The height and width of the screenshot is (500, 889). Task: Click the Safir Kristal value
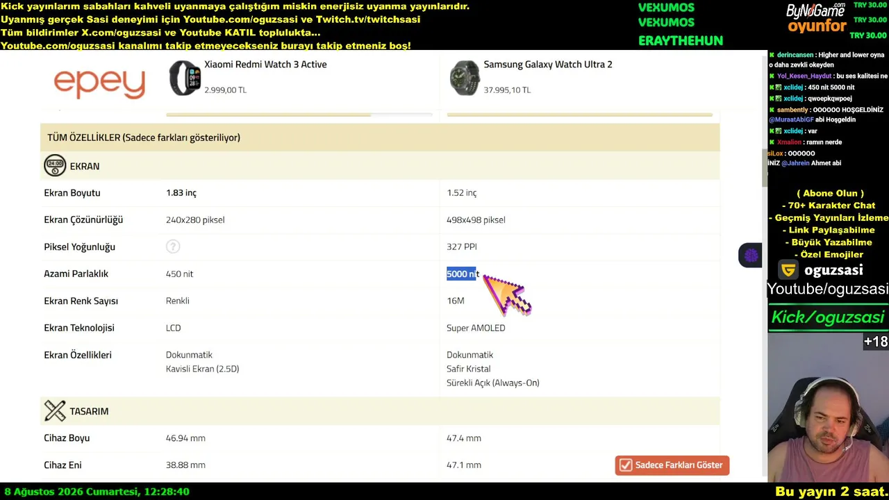(469, 369)
